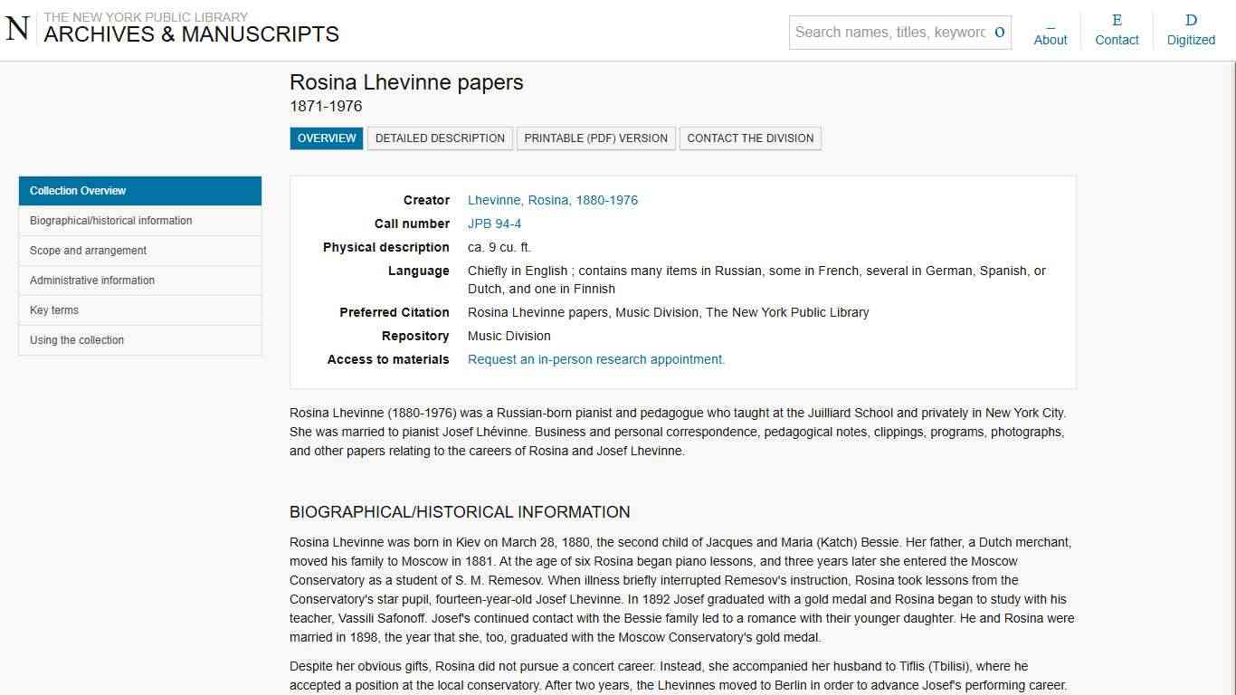The height and width of the screenshot is (695, 1236).
Task: Click the ARCHIVES & MANUSCRIPTS header text
Action: [192, 34]
